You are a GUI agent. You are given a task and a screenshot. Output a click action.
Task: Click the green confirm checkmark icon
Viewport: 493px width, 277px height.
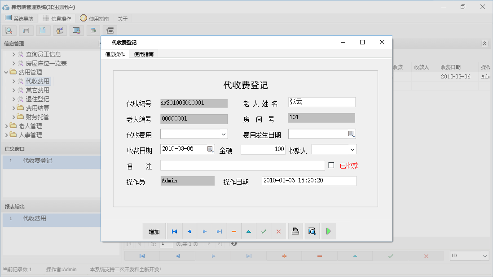point(264,231)
